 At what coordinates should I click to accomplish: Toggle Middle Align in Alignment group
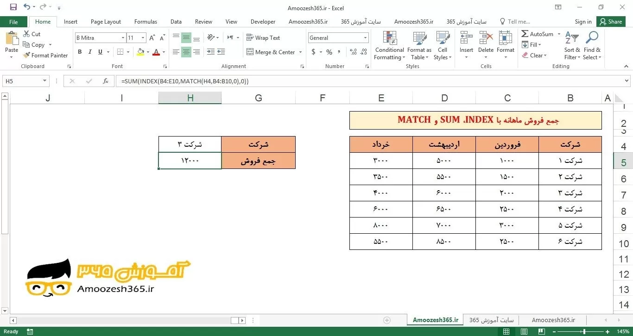(x=186, y=38)
